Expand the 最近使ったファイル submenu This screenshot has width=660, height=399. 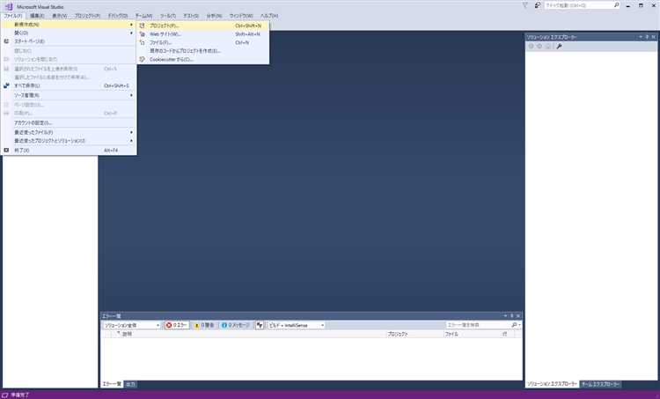(x=131, y=132)
